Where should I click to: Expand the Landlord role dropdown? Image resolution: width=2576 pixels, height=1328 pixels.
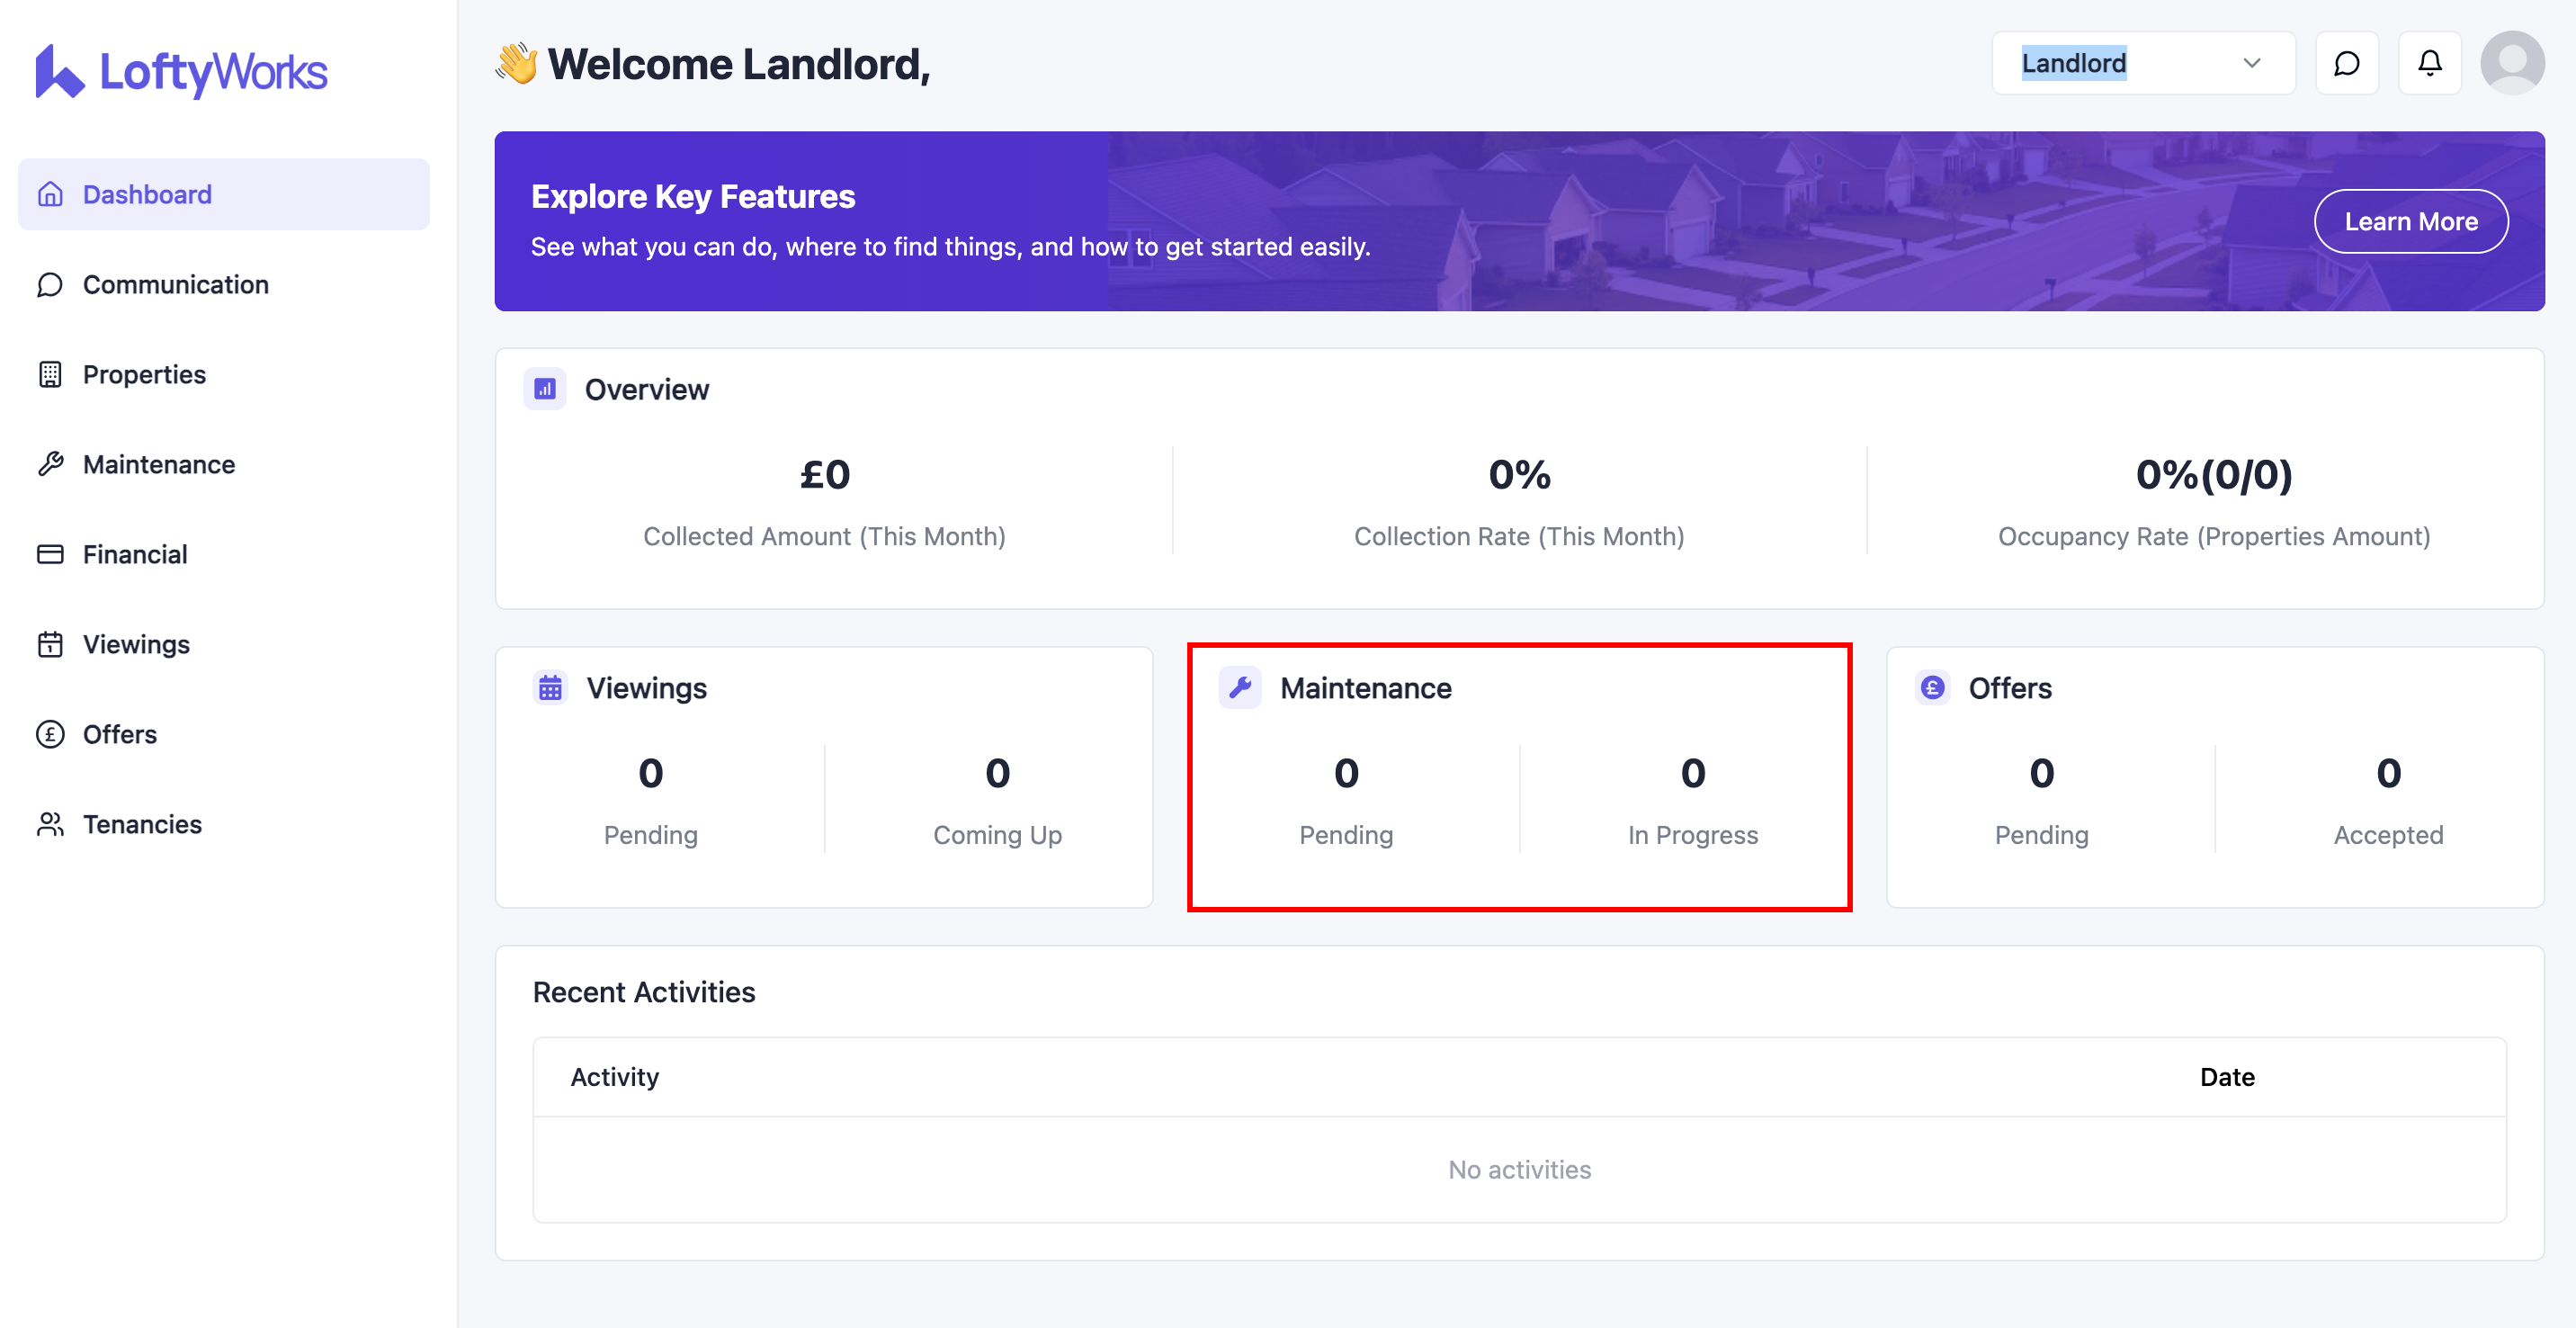2142,64
